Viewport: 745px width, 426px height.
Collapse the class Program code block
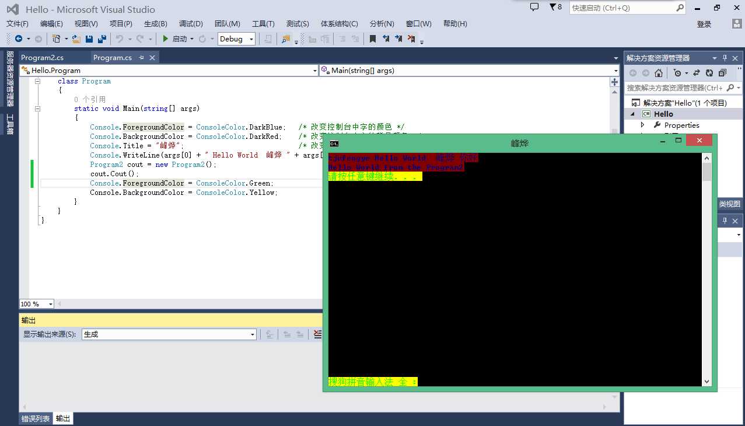pyautogui.click(x=38, y=81)
